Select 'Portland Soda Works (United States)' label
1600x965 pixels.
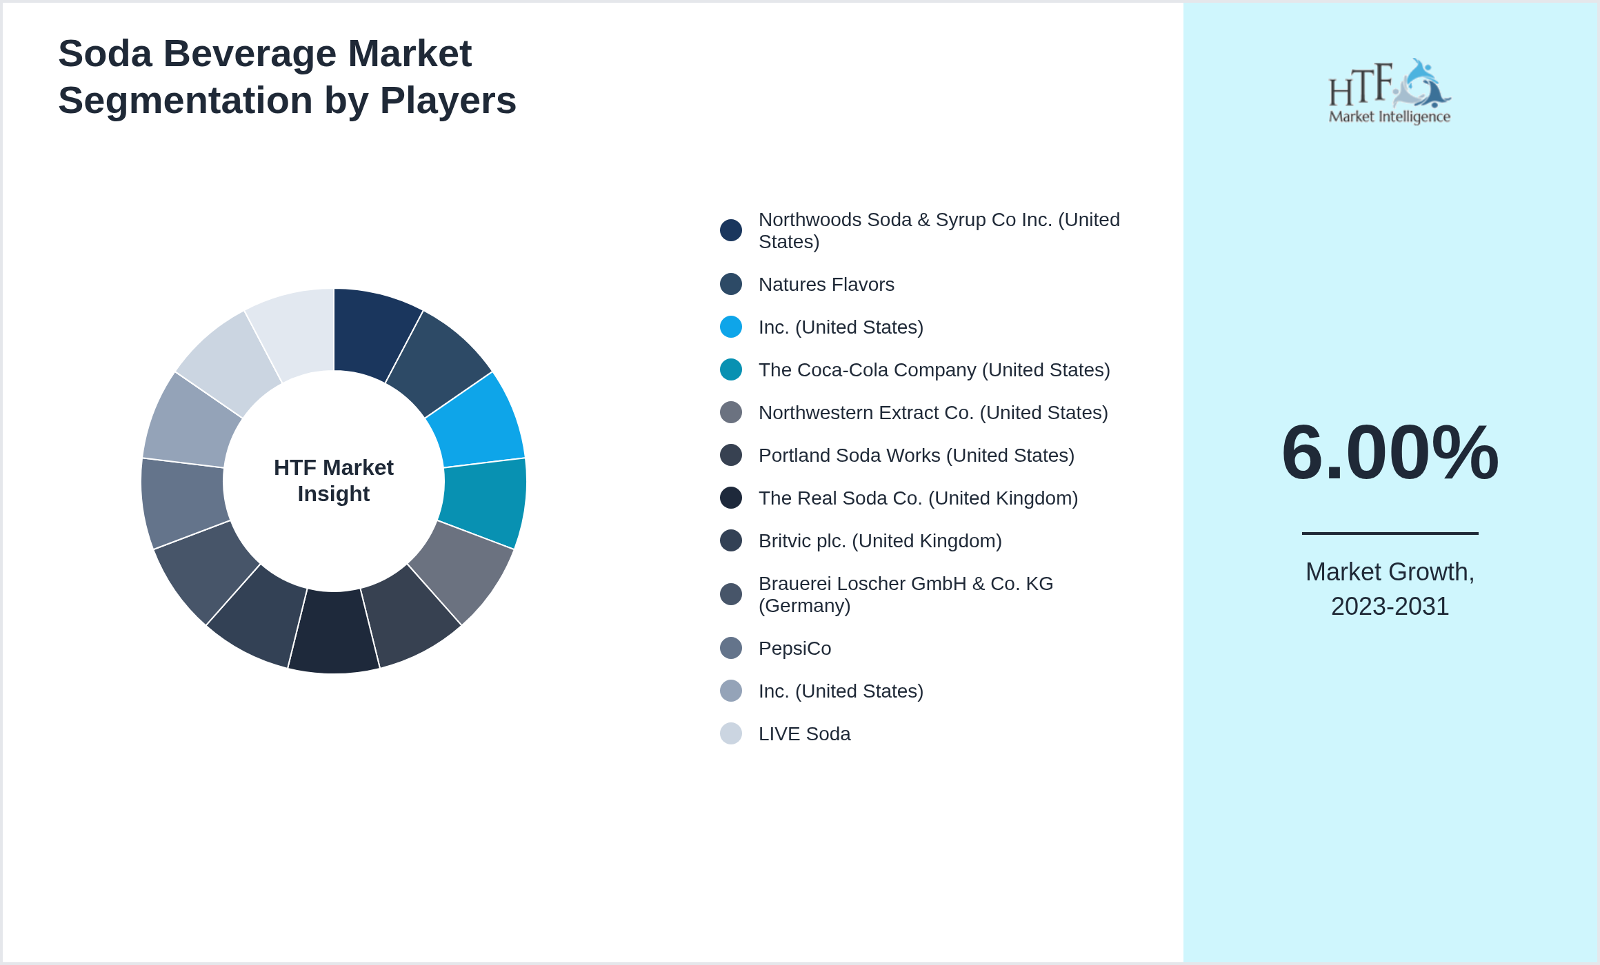coord(917,455)
